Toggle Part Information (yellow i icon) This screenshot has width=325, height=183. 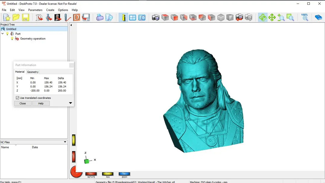123,17
